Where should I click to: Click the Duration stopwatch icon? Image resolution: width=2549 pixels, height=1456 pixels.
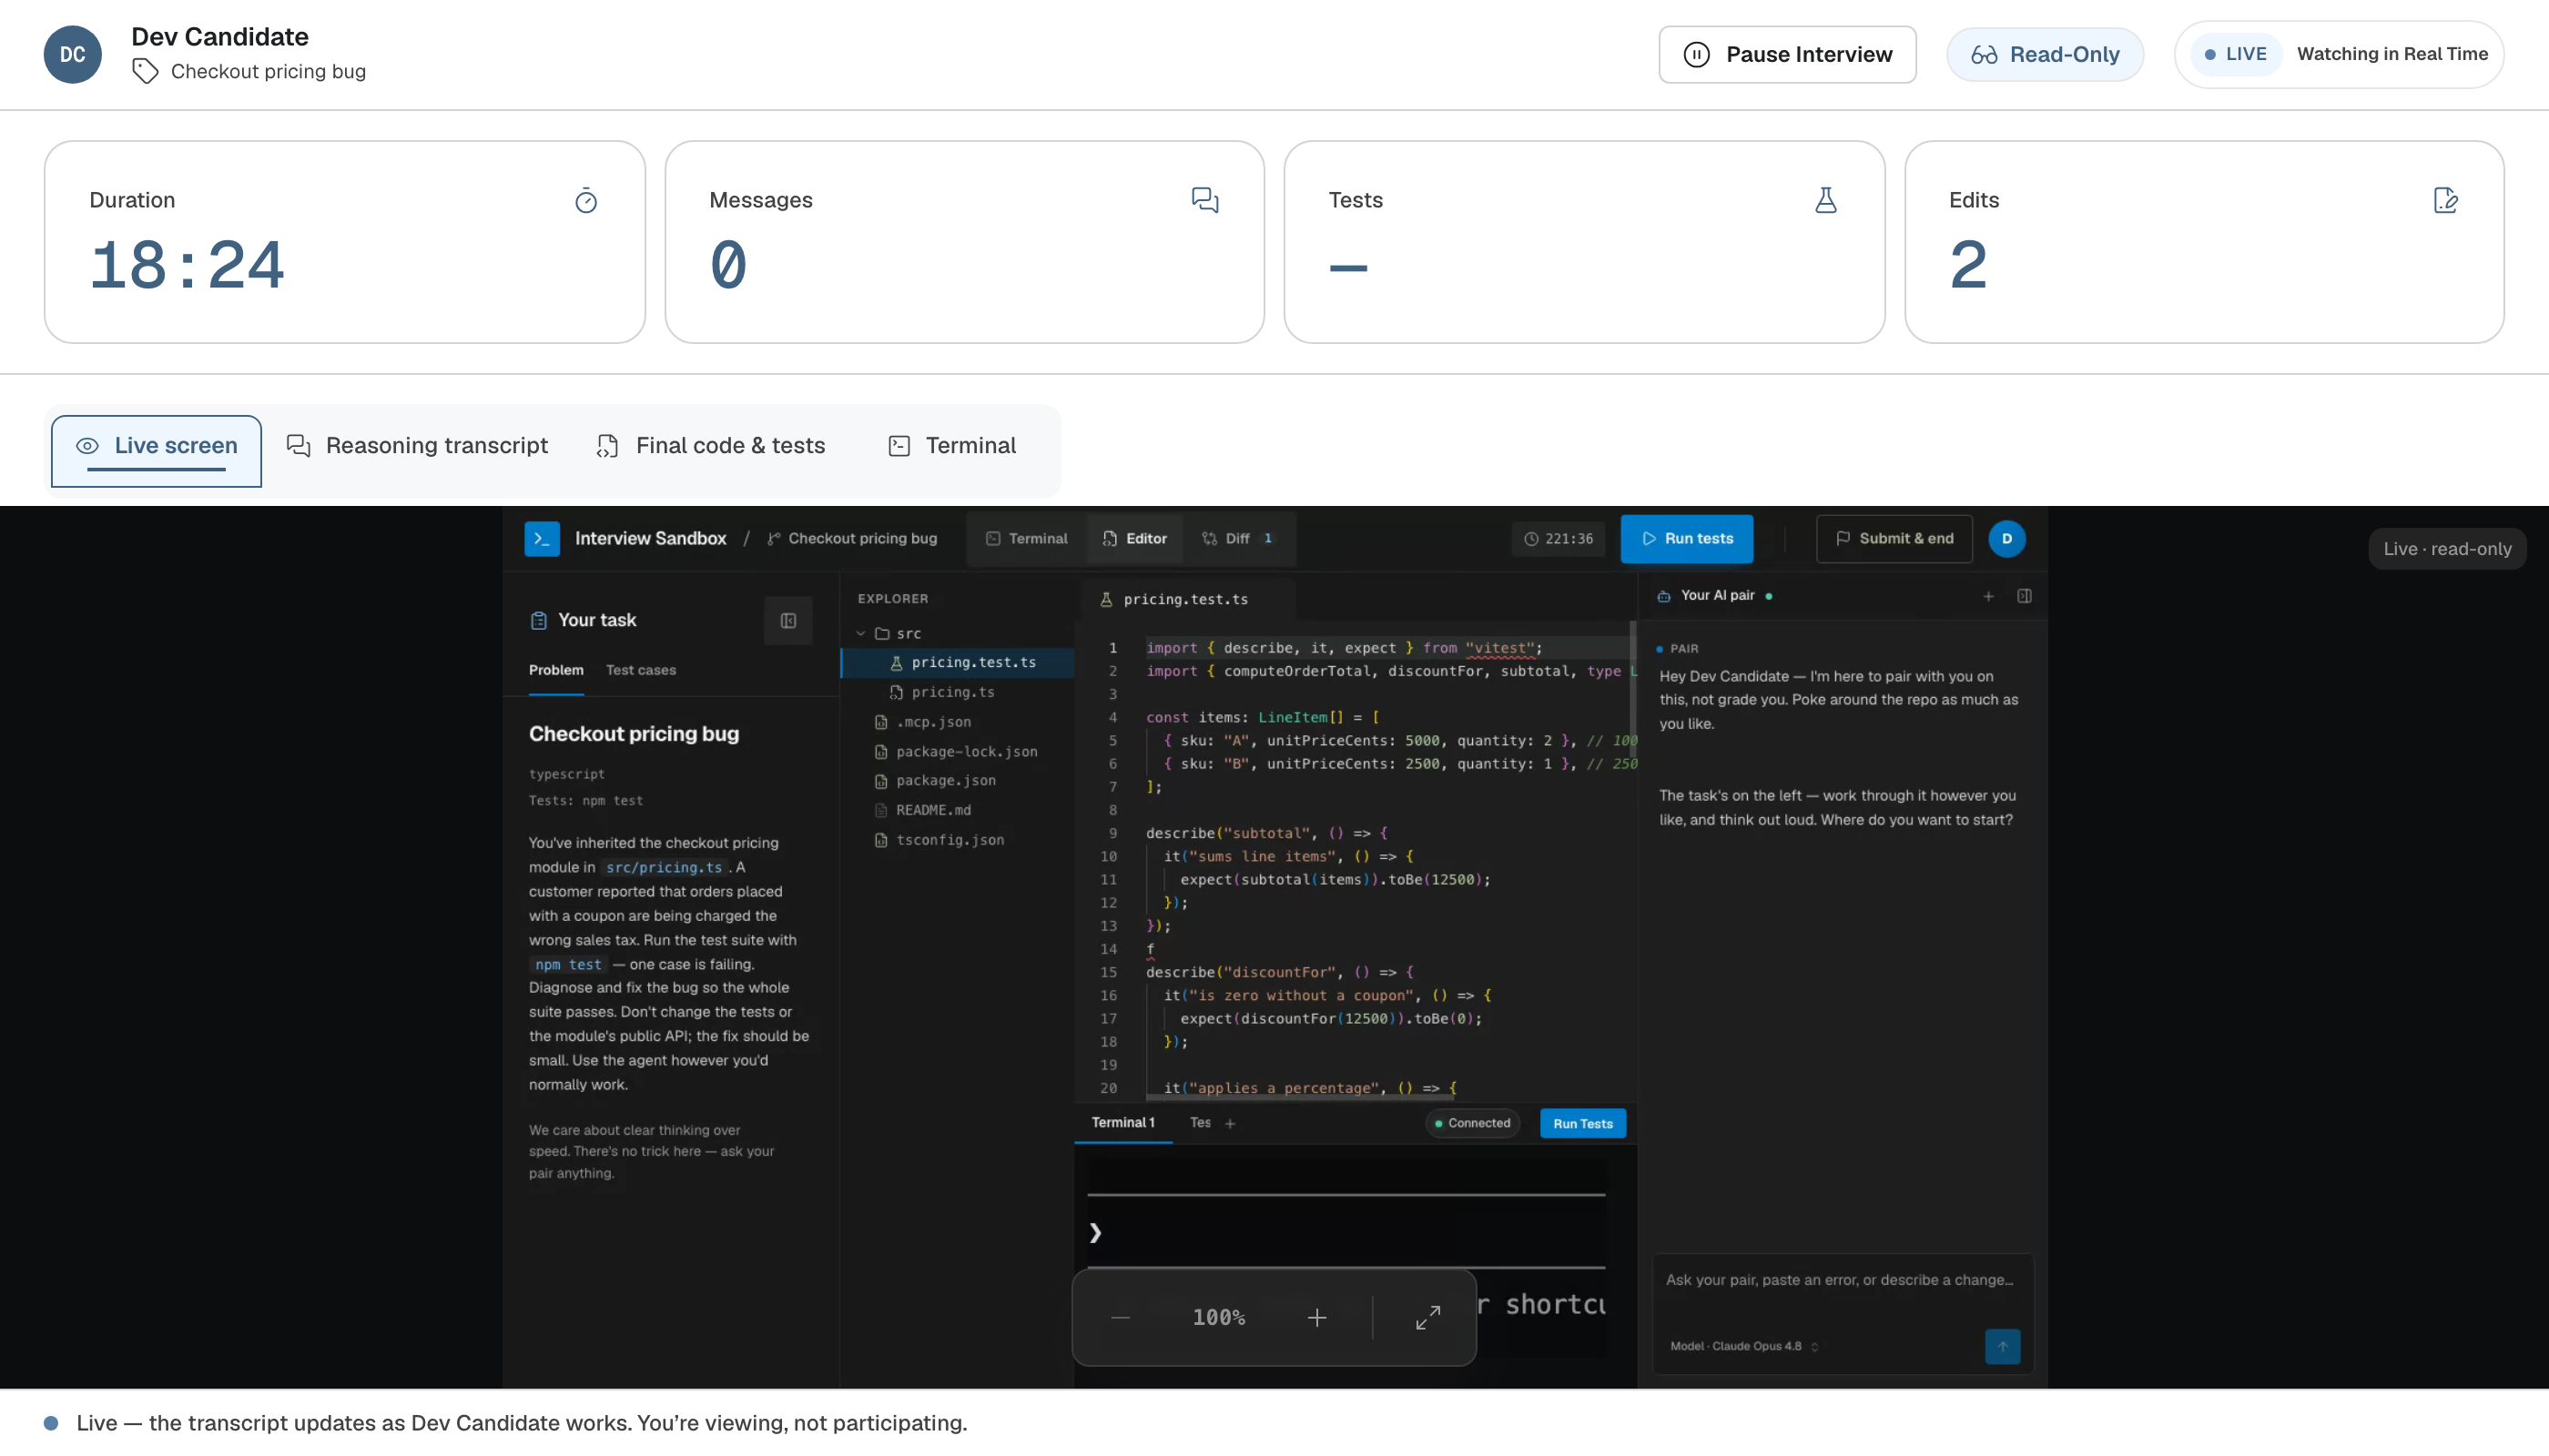586,201
